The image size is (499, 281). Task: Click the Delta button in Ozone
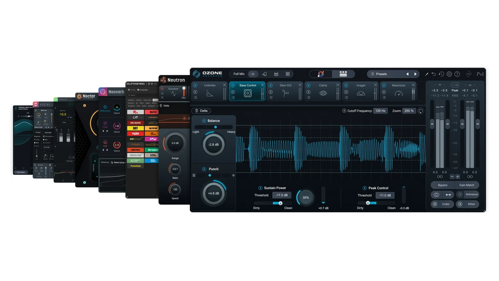tap(201, 111)
